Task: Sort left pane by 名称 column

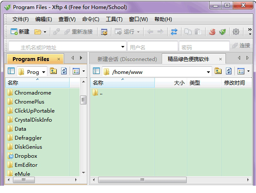Action: 37,83
